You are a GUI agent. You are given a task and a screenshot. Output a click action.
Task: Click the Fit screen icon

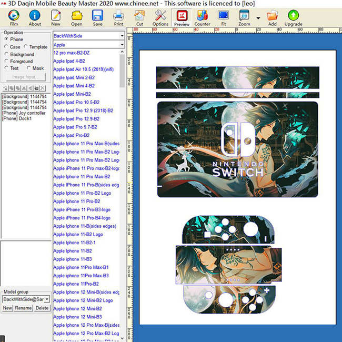click(x=223, y=18)
